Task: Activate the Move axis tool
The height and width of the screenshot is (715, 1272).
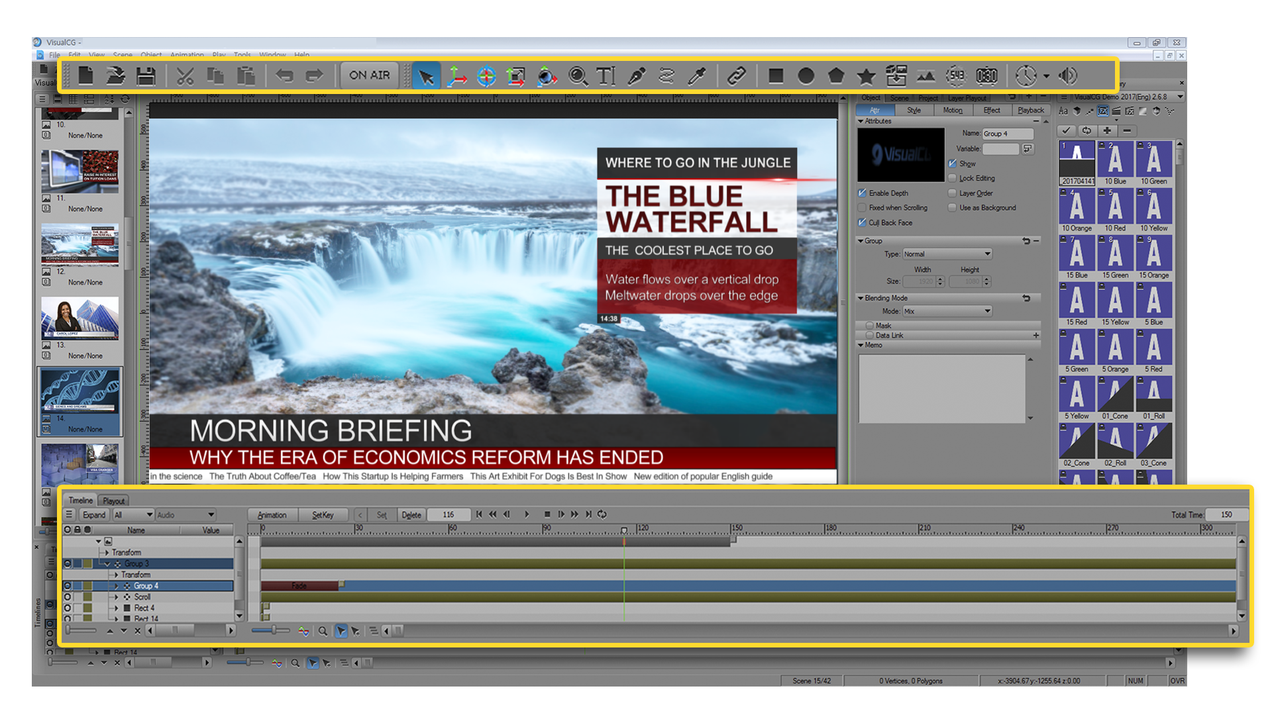Action: [x=456, y=75]
